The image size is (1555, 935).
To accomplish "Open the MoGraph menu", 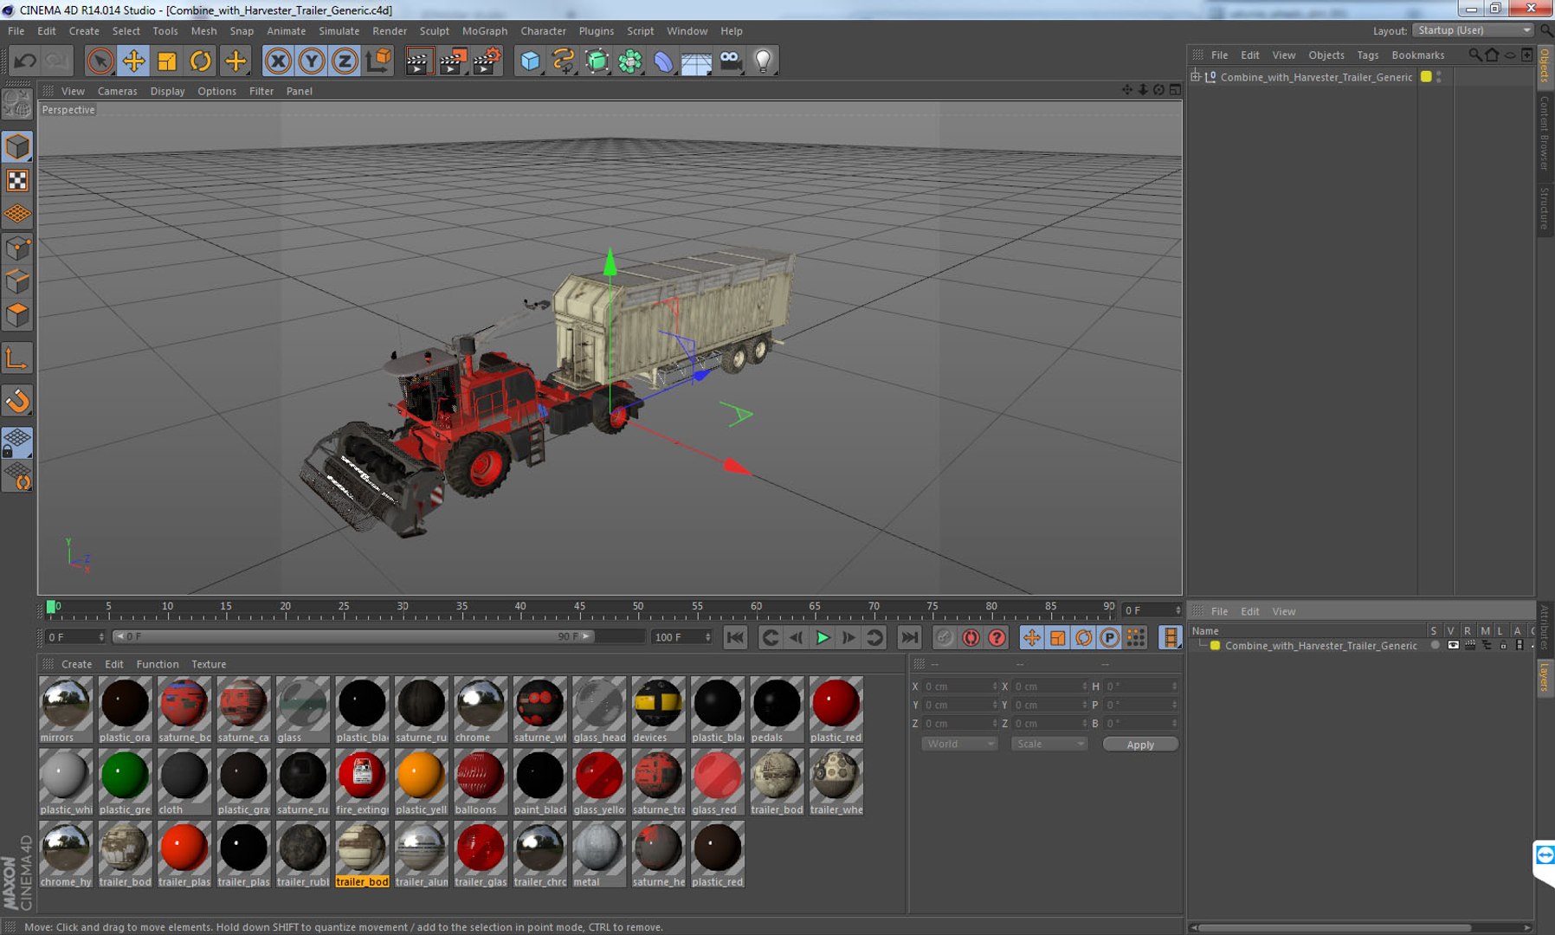I will pos(485,31).
